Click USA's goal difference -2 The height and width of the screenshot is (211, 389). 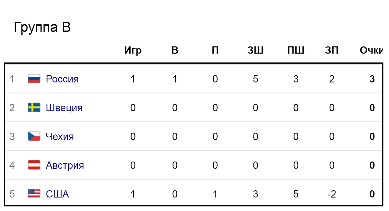(x=332, y=194)
